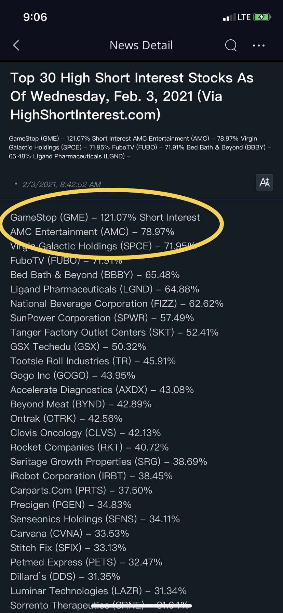
Task: Tap the back arrow icon
Action: click(x=16, y=45)
